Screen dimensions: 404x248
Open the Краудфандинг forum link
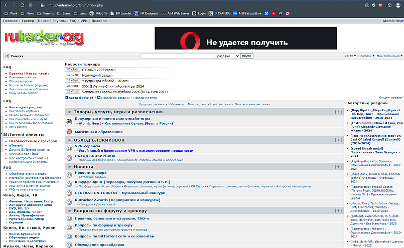point(122,182)
